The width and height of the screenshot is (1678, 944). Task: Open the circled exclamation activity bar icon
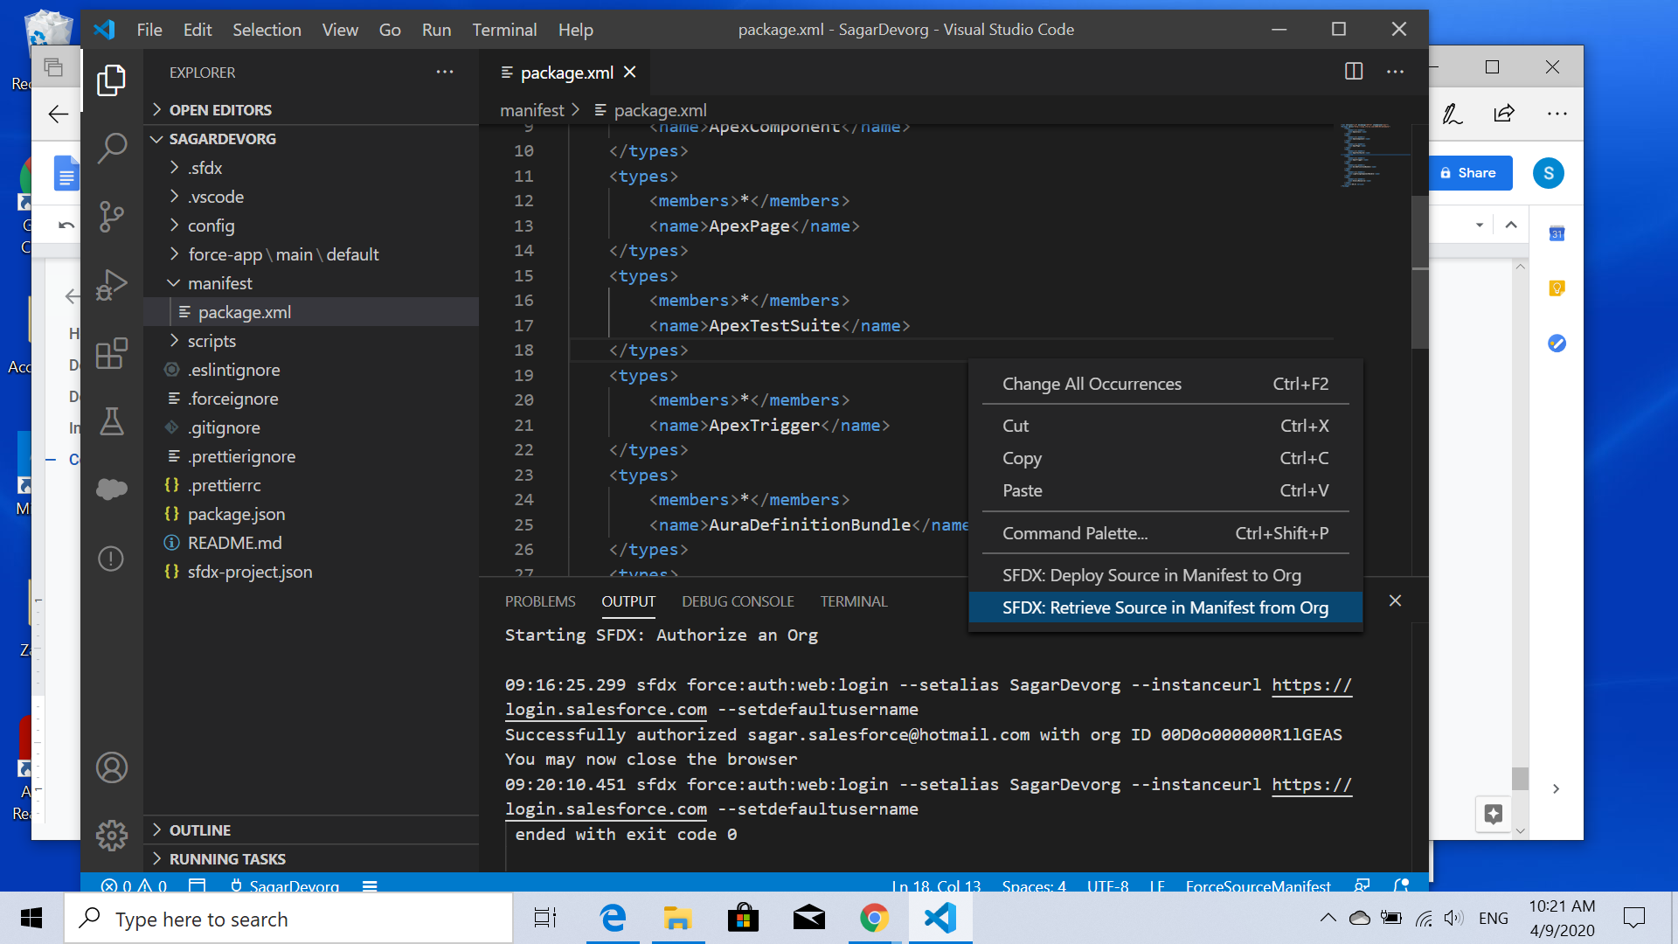(x=111, y=559)
